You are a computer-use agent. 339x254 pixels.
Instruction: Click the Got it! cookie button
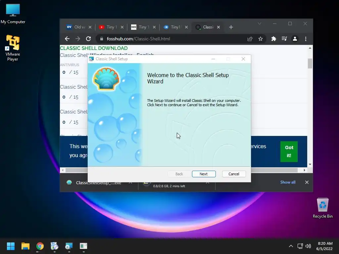coord(289,151)
